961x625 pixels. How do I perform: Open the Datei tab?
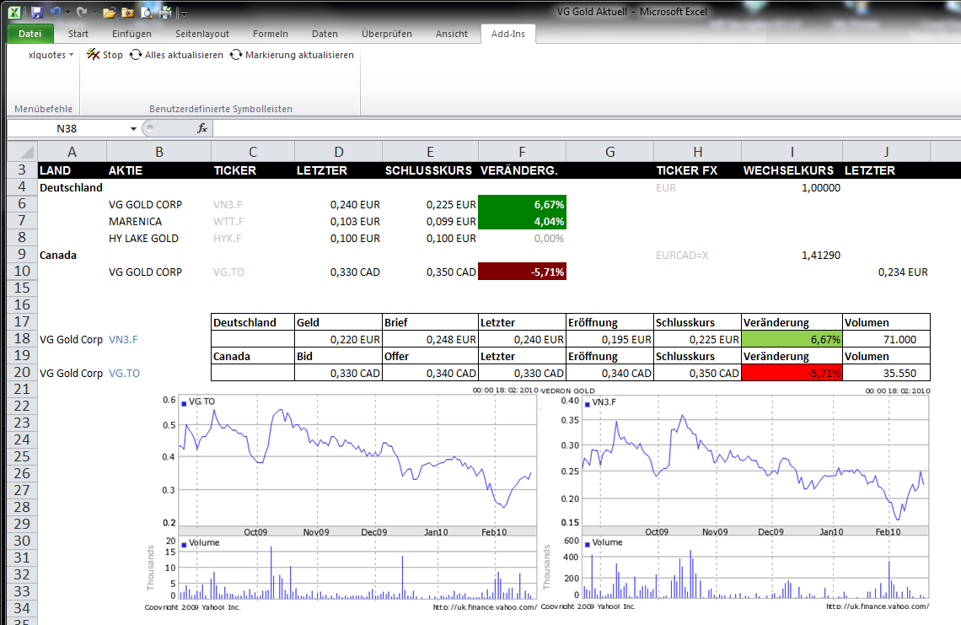[x=30, y=34]
